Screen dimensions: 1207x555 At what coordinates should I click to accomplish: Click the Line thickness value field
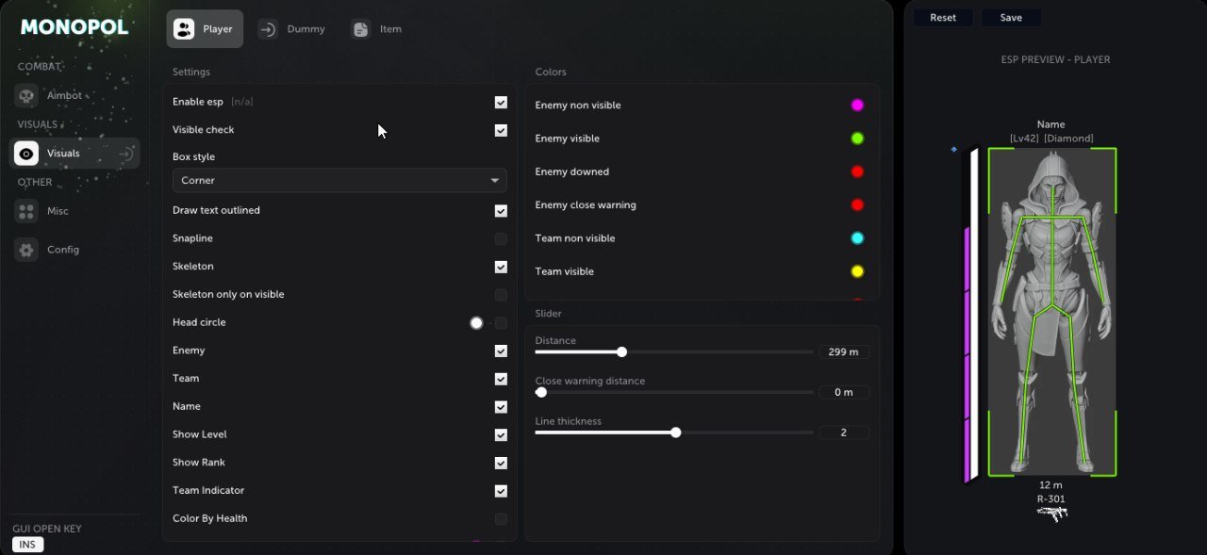pos(844,433)
